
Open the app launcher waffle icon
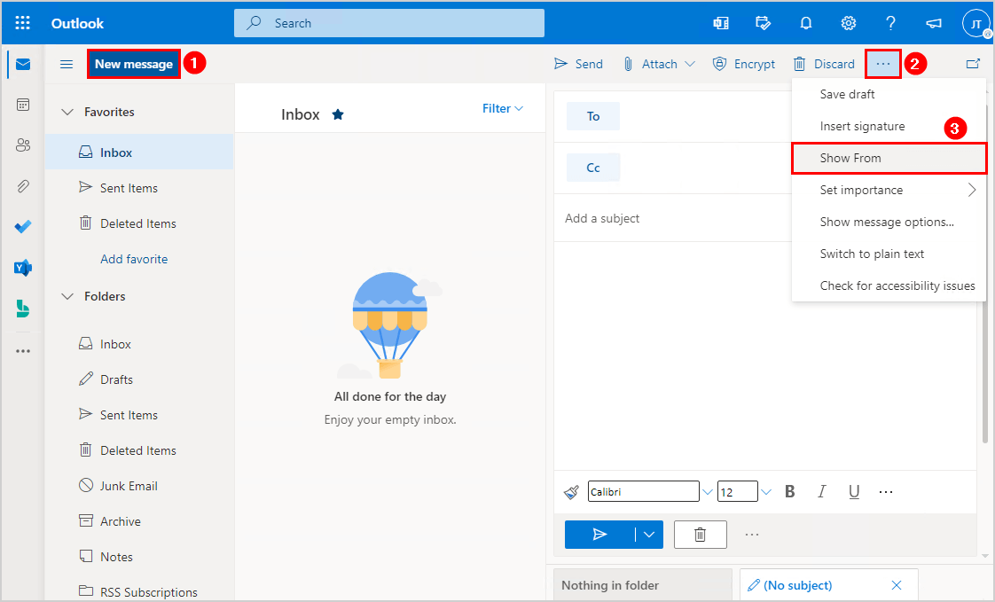[22, 23]
